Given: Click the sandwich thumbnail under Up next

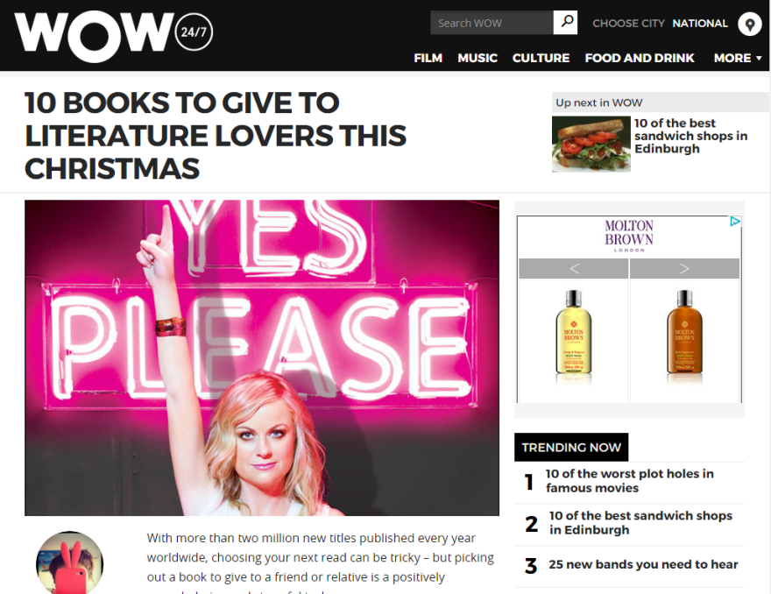Looking at the screenshot, I should click(x=591, y=144).
